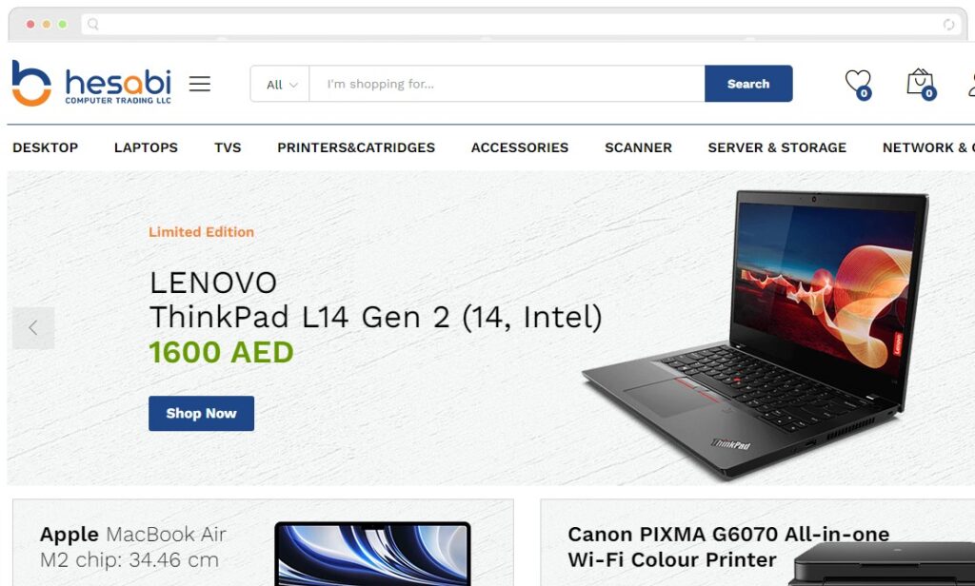The image size is (975, 586).
Task: Focus the I'm shopping for input
Action: click(x=507, y=84)
